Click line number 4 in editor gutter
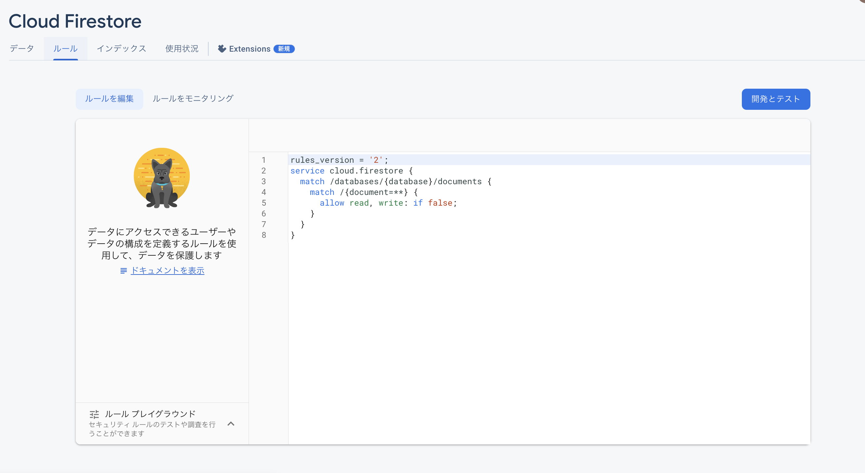Viewport: 865px width, 473px height. [x=264, y=192]
